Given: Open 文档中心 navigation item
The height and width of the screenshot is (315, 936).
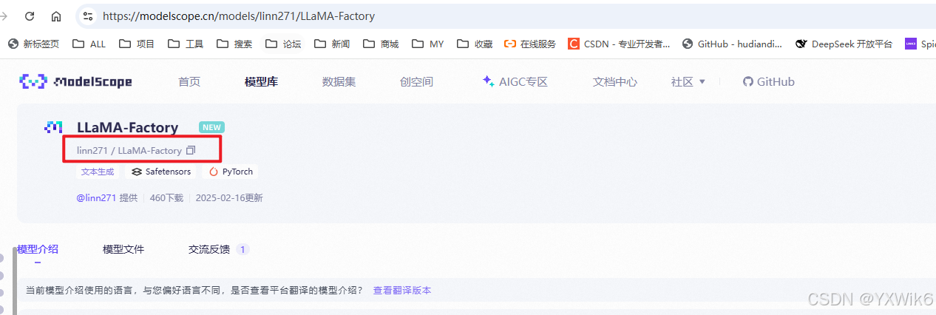Looking at the screenshot, I should [x=615, y=81].
